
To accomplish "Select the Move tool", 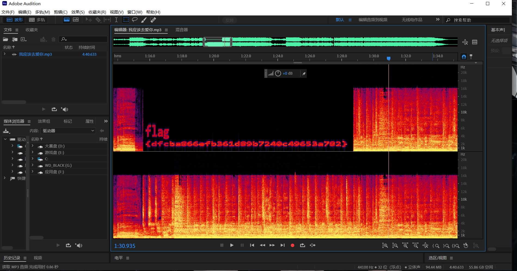I will 89,20.
